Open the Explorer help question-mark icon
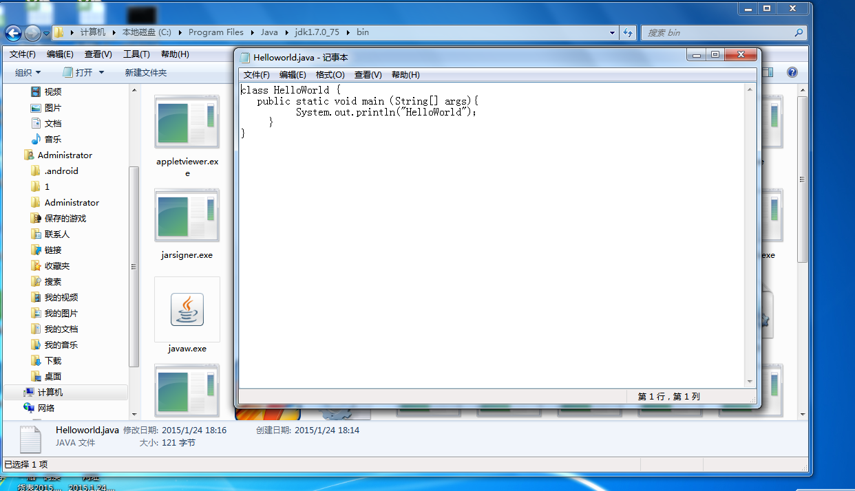Viewport: 855px width, 491px height. [x=792, y=72]
